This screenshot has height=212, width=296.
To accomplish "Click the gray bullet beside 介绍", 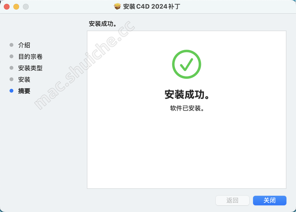I will 11,45.
